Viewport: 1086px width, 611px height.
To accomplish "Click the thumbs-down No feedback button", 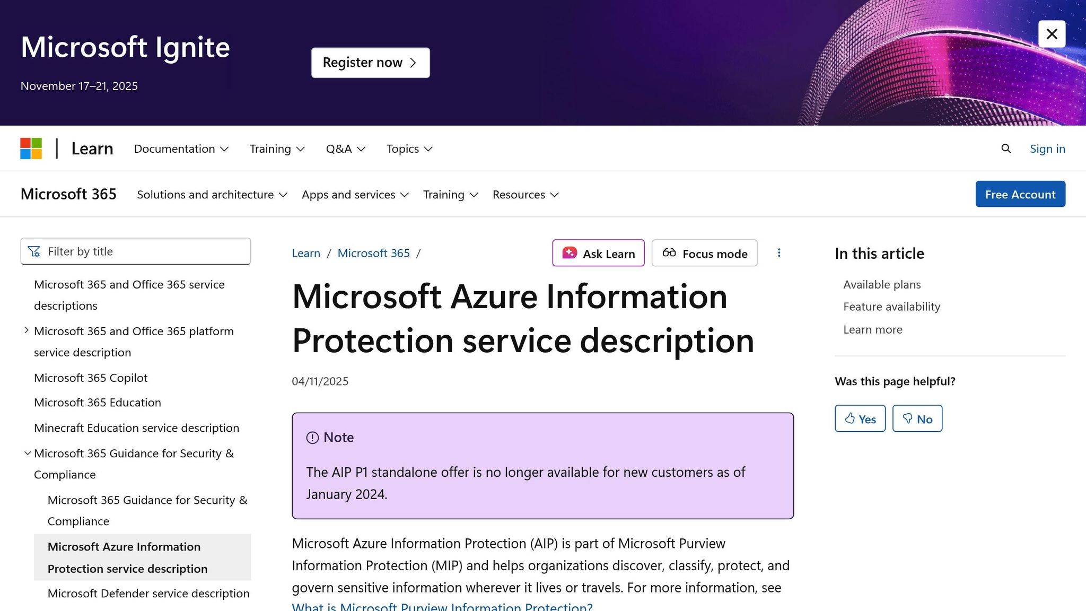I will click(917, 418).
